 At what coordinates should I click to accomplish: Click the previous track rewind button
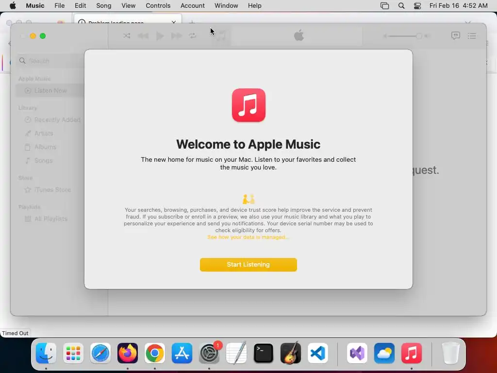tap(143, 36)
